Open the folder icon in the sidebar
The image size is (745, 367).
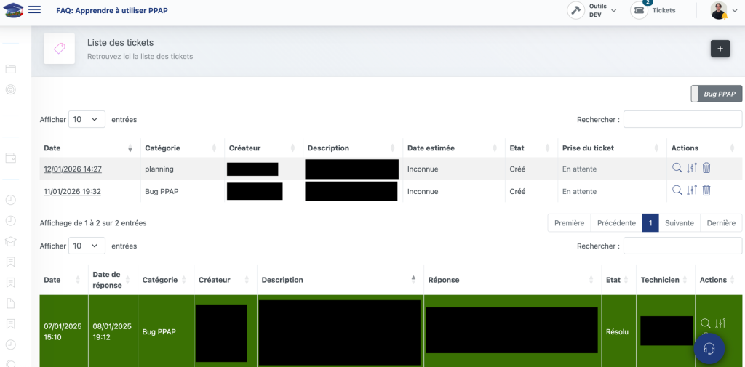(11, 69)
